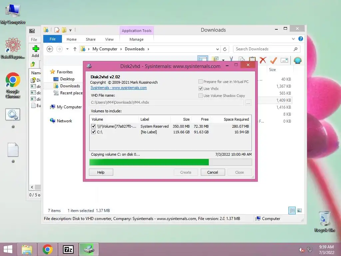The width and height of the screenshot is (341, 256).
Task: Click the blue shell globe toolbar icon
Action: [x=297, y=60]
